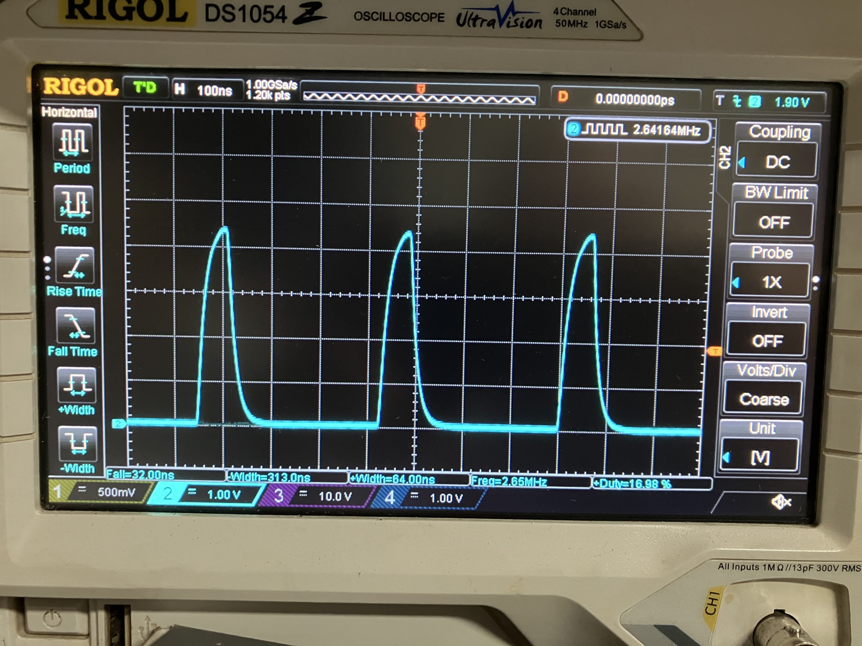This screenshot has height=646, width=862.
Task: Toggle Invert OFF setting
Action: 767,340
